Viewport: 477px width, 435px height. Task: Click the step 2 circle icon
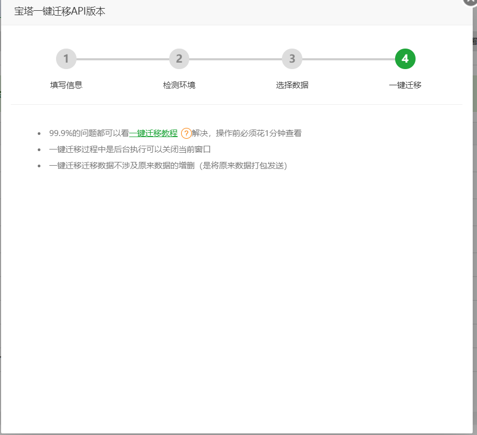click(x=179, y=59)
